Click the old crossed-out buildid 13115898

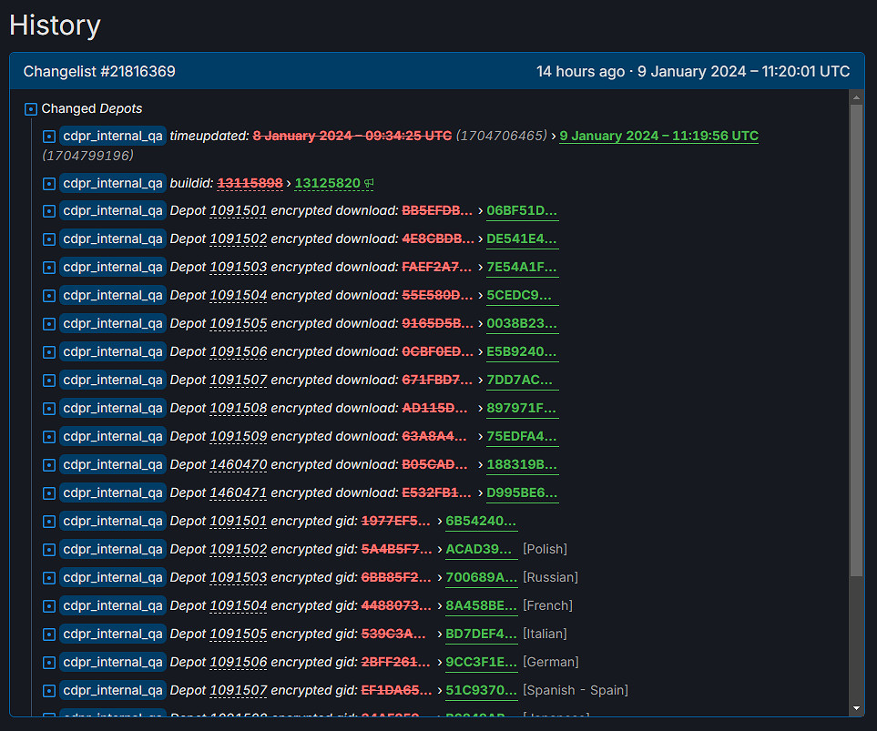(251, 184)
